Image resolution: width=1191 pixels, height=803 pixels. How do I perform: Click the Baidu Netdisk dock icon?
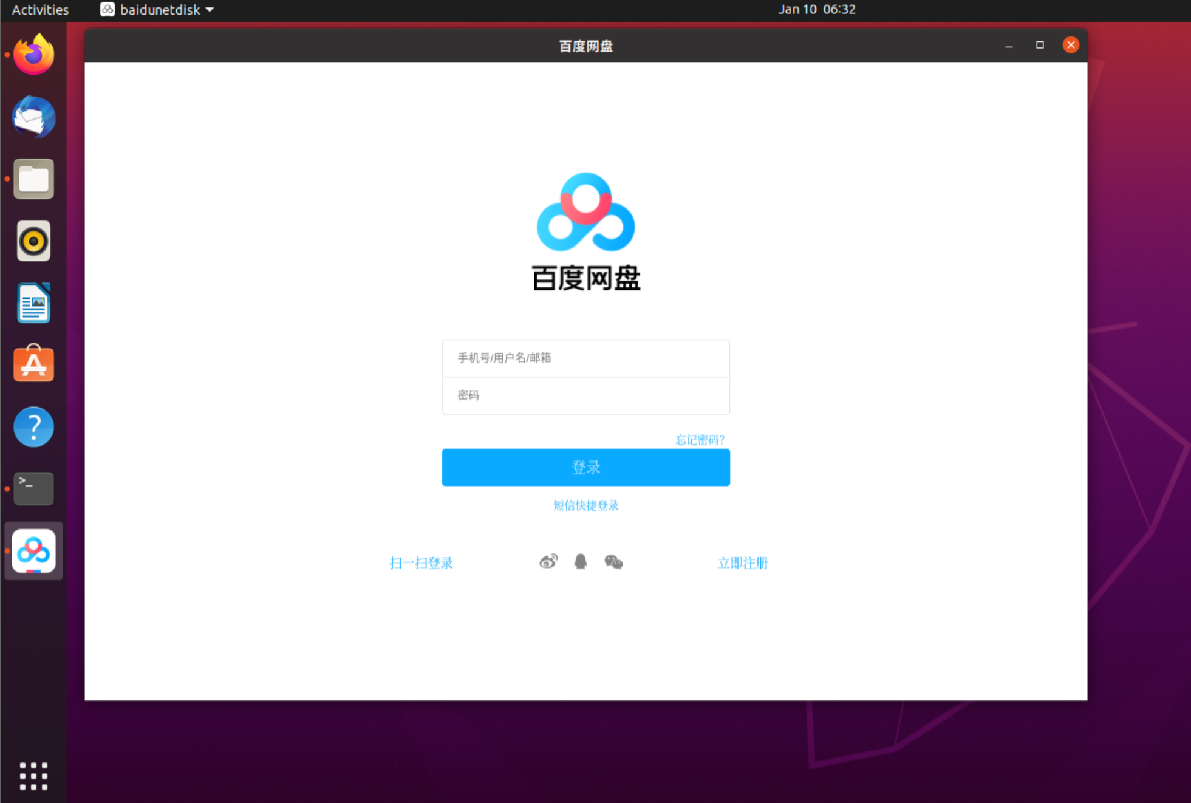pyautogui.click(x=34, y=551)
